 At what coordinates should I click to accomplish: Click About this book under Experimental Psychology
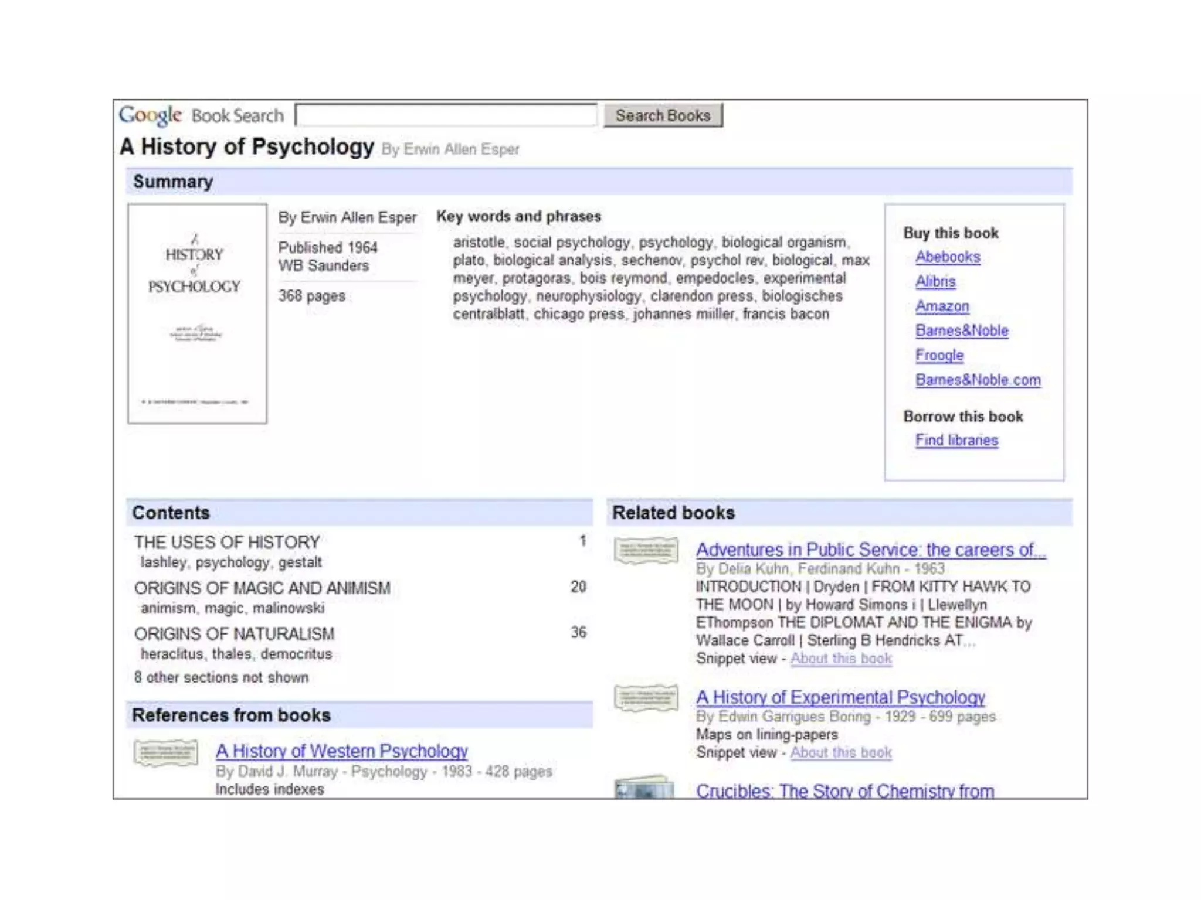click(840, 752)
